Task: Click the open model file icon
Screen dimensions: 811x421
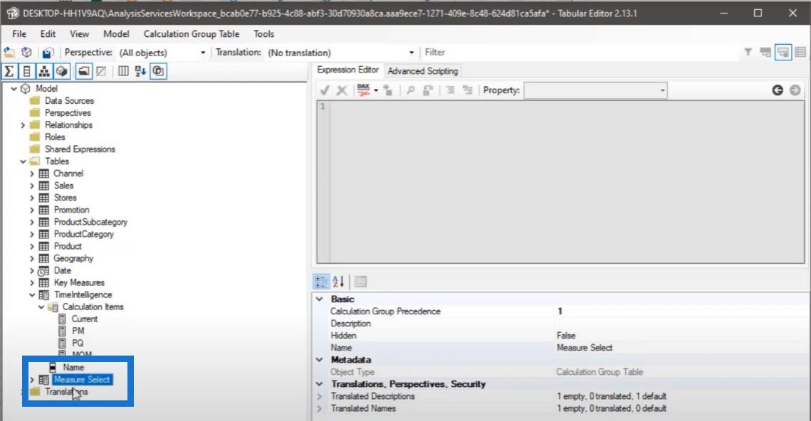Action: pyautogui.click(x=9, y=52)
